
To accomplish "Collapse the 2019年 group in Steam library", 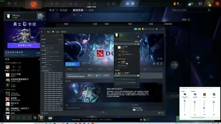I will [x=41, y=54].
